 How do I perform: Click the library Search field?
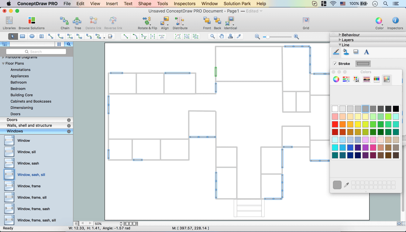(x=36, y=52)
